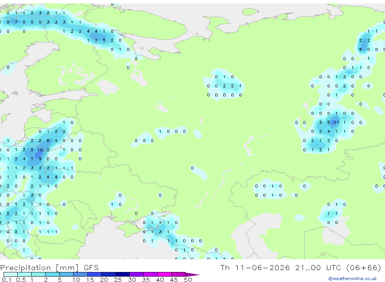Click the legend swatch between 45 and 50
This screenshot has width=385, height=282.
[179, 274]
